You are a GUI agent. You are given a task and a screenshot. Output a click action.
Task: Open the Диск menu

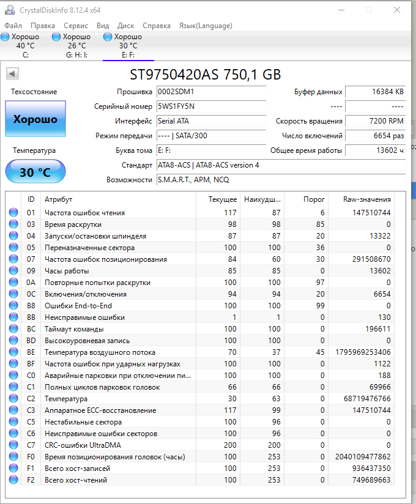pos(125,26)
